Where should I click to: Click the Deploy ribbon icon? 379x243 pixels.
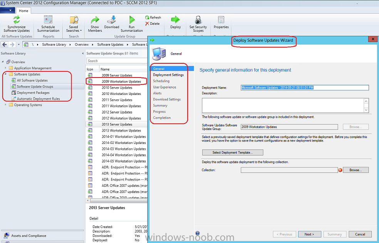click(x=176, y=22)
